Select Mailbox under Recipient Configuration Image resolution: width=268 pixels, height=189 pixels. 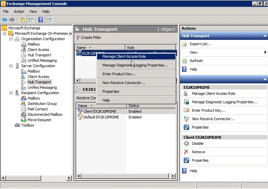[34, 98]
